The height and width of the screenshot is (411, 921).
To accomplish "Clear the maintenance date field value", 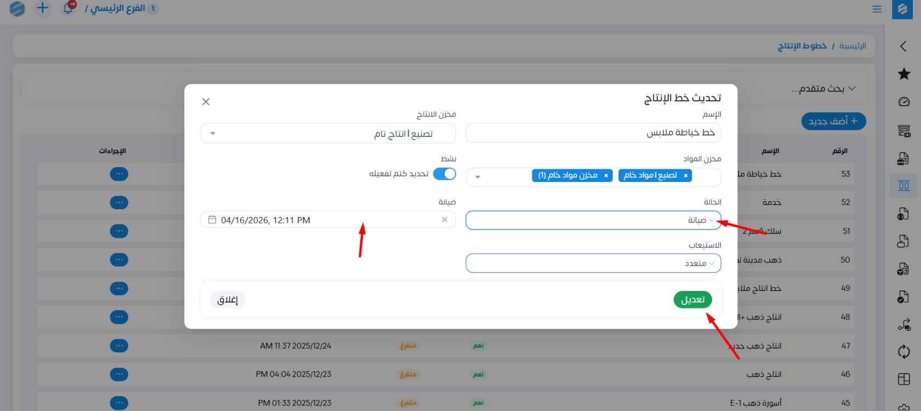I will pos(445,220).
